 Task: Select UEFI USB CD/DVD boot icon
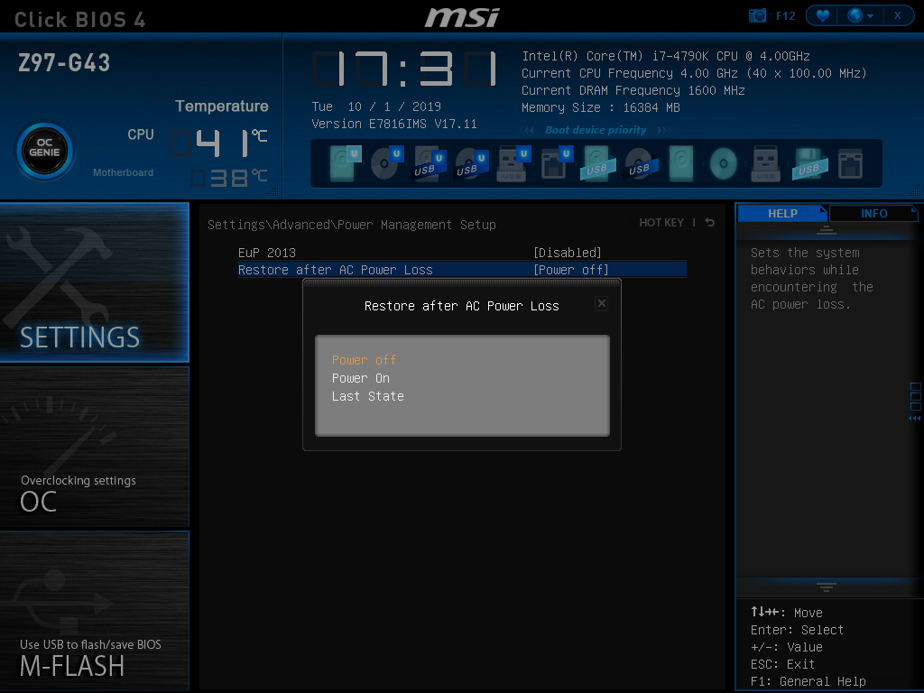(471, 162)
